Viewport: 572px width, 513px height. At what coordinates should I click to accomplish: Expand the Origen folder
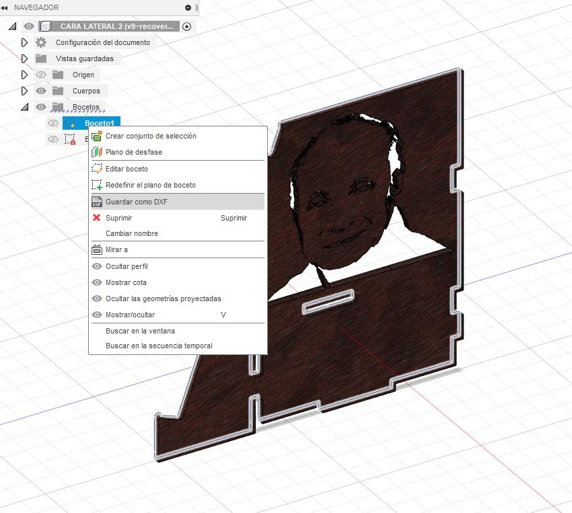click(24, 75)
